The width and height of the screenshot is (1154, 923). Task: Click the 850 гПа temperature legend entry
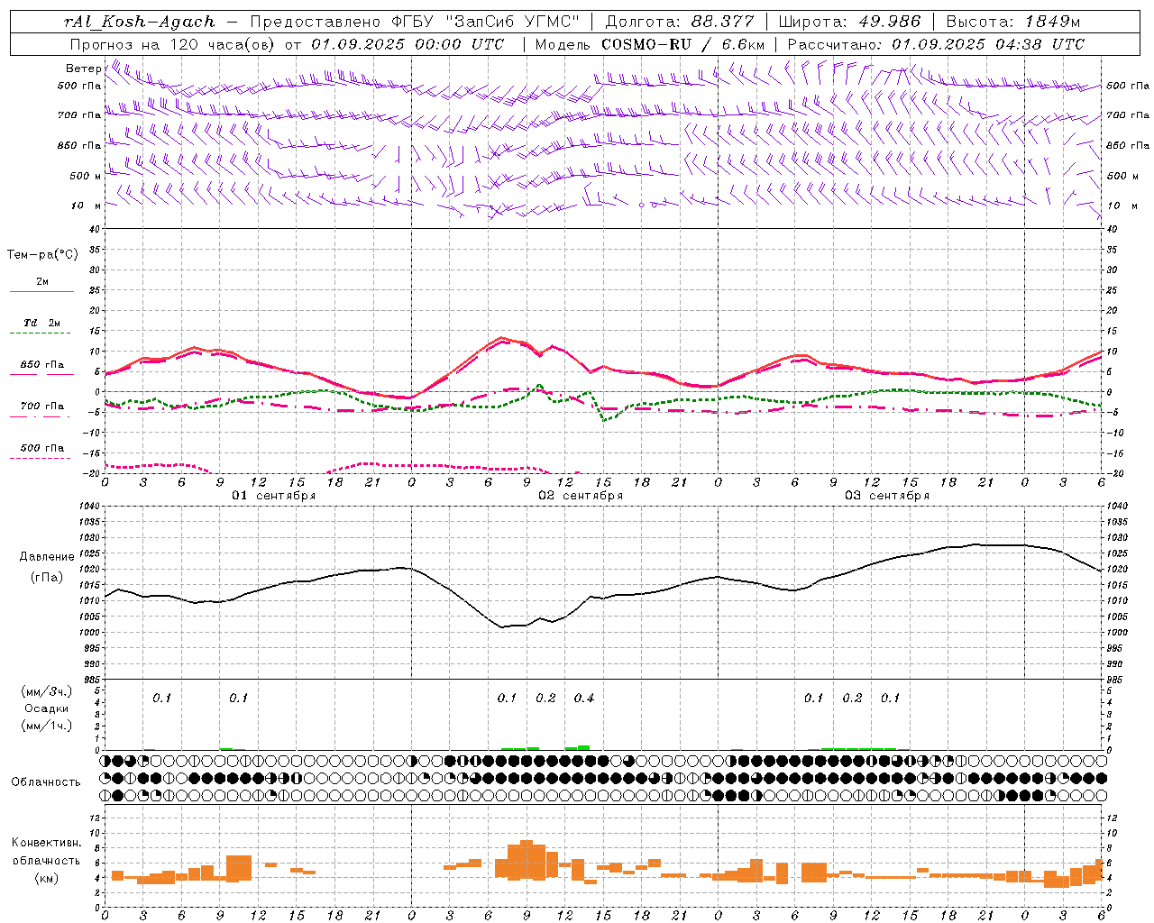tap(42, 364)
